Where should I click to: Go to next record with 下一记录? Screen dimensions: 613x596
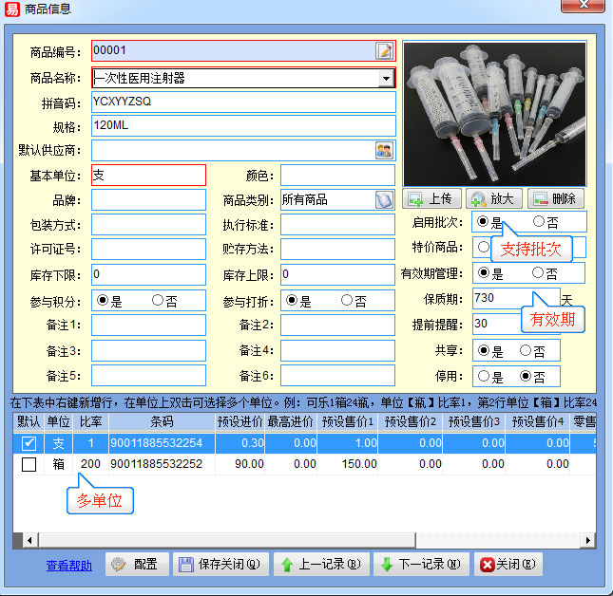point(420,564)
